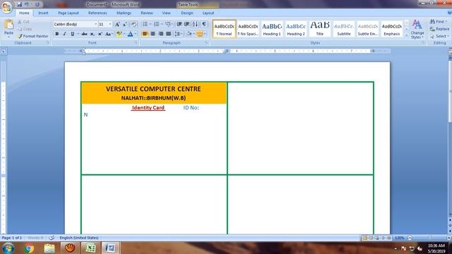The width and height of the screenshot is (452, 254).
Task: Open the font size dropdown arrow
Action: [110, 24]
